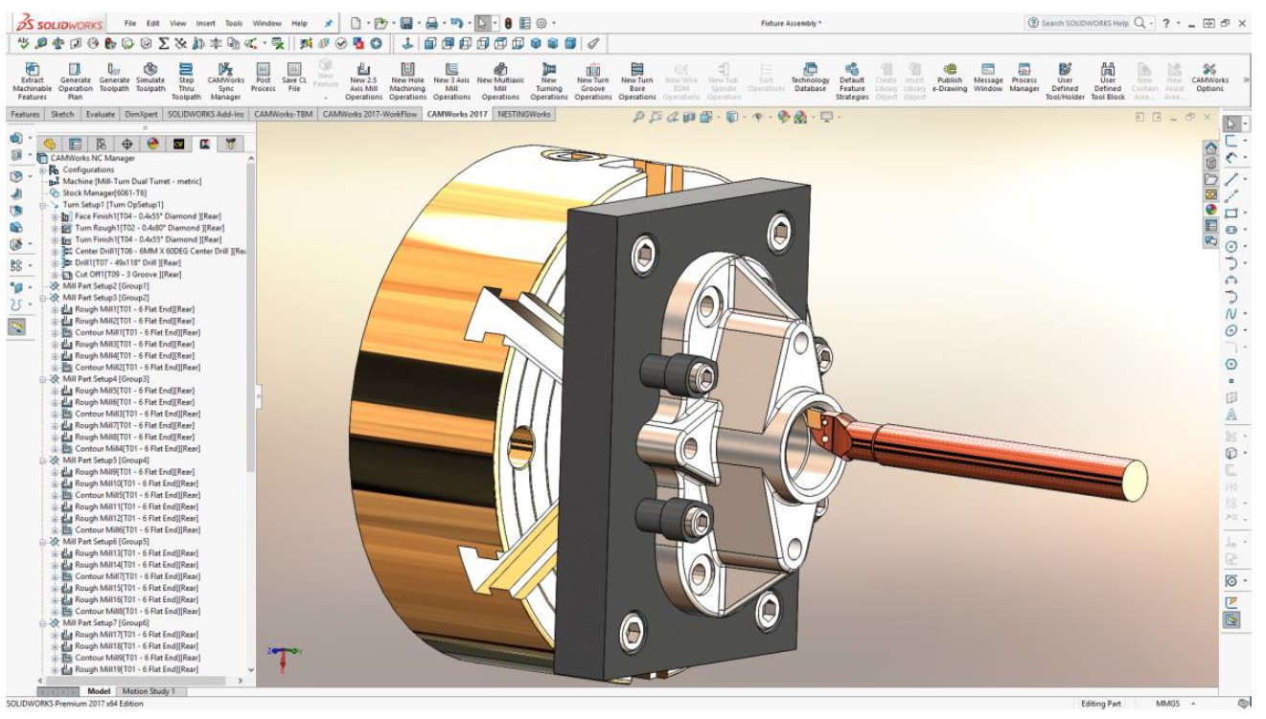Open User Defined Tool/Holder
The image size is (1266, 719).
[1065, 70]
